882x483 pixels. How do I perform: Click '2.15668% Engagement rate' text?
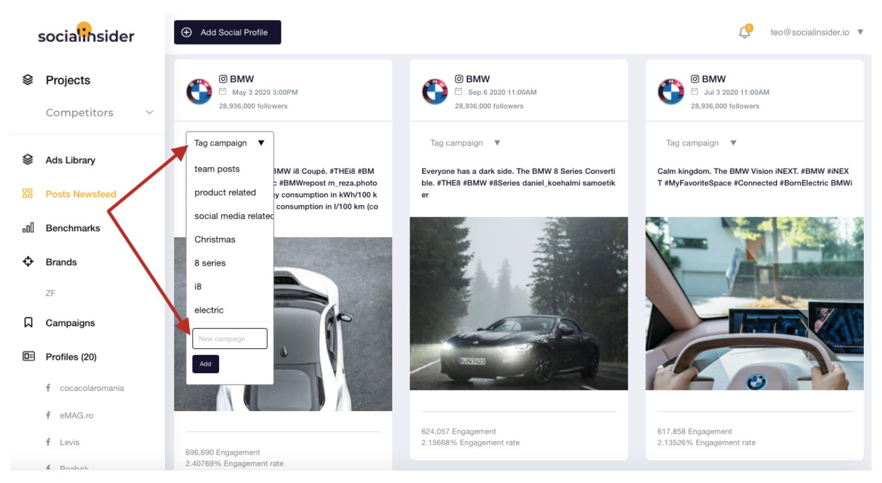[471, 443]
